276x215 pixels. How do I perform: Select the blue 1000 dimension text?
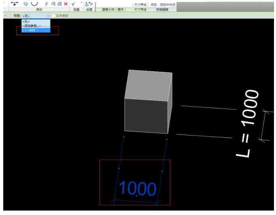138,188
